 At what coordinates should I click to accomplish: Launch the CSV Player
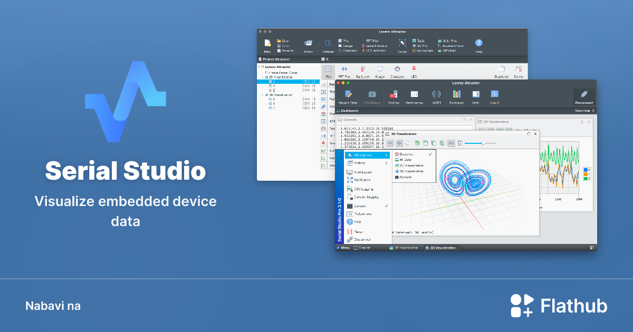pyautogui.click(x=373, y=94)
